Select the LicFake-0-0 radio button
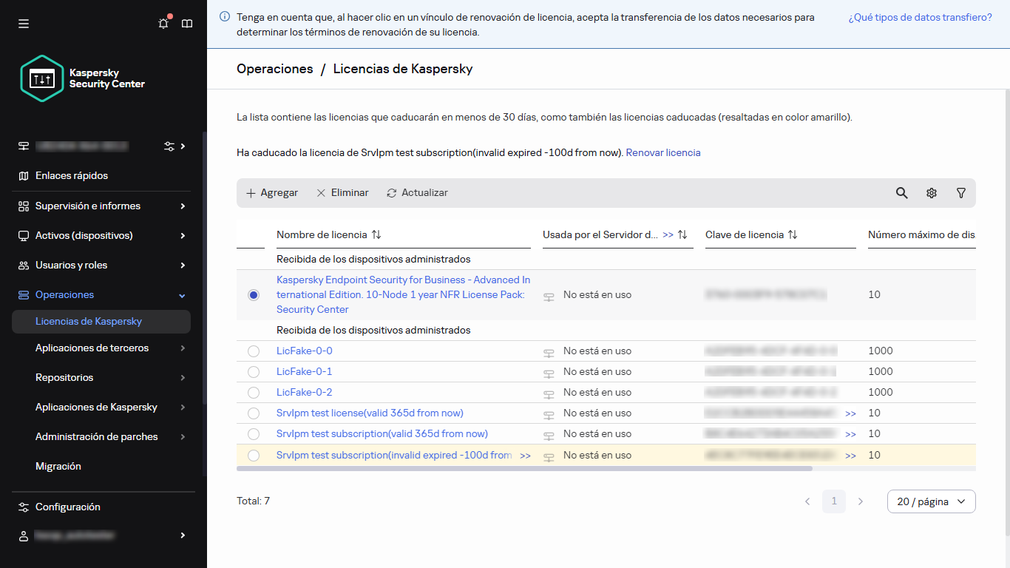Screen dimensions: 1010x568 click(254, 351)
